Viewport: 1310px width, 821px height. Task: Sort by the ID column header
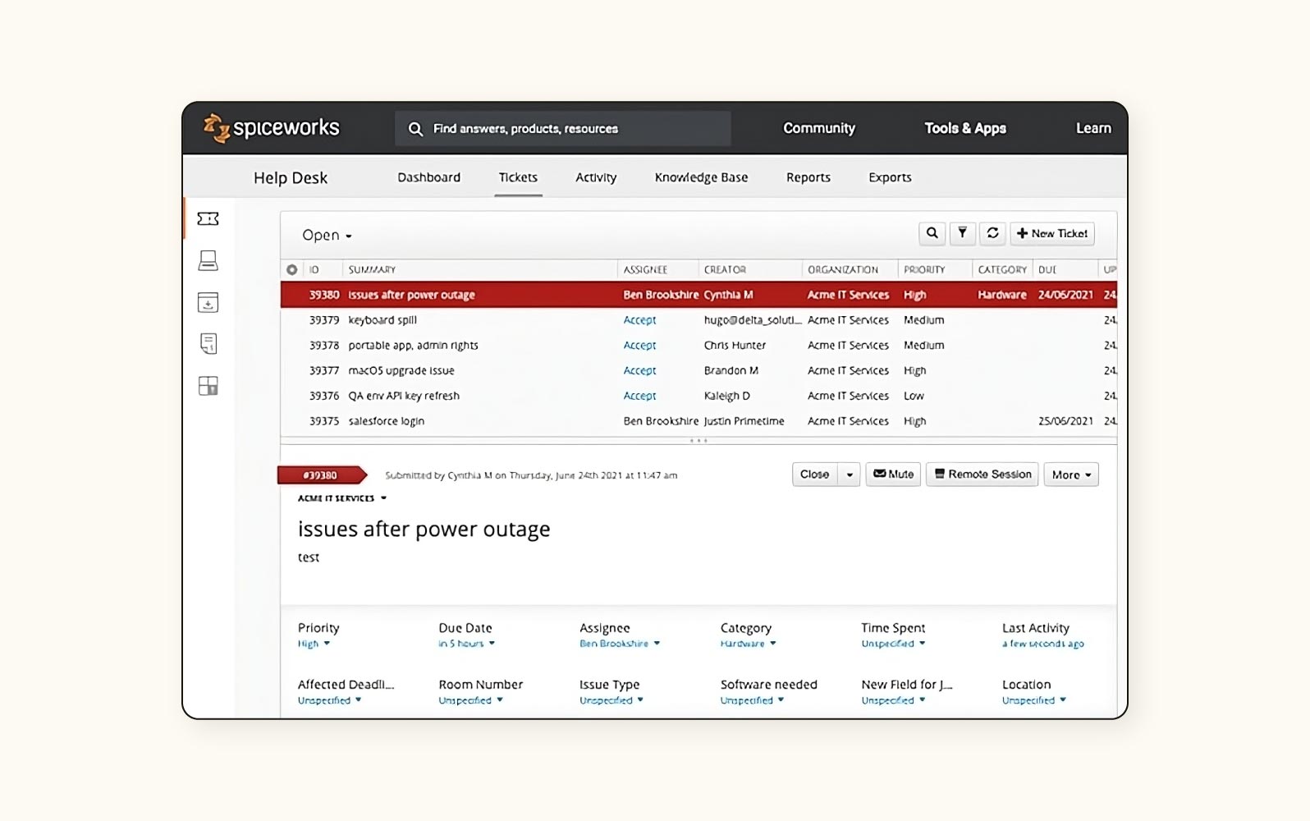(314, 269)
